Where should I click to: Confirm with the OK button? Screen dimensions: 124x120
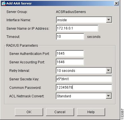click(x=29, y=112)
